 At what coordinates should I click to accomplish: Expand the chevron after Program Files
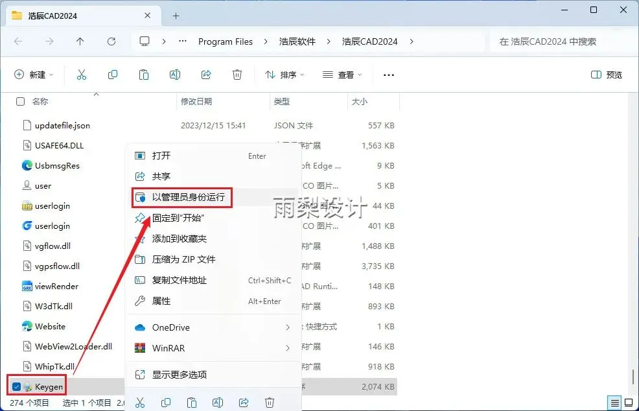point(266,41)
